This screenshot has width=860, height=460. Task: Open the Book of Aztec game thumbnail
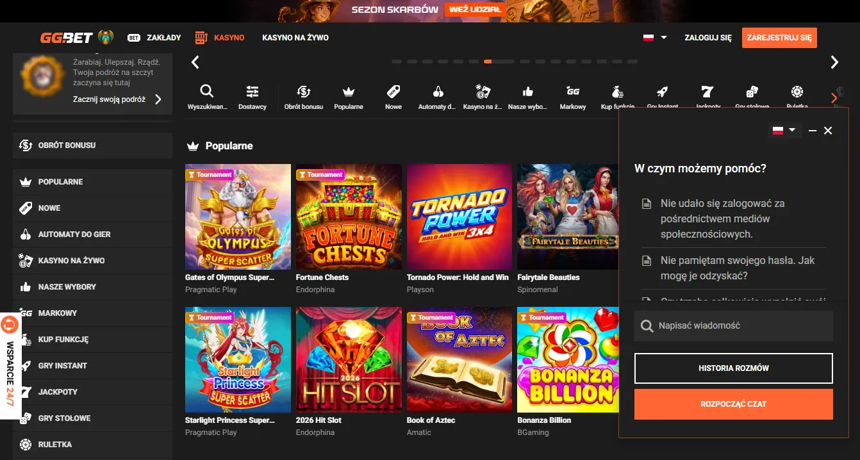coord(459,359)
